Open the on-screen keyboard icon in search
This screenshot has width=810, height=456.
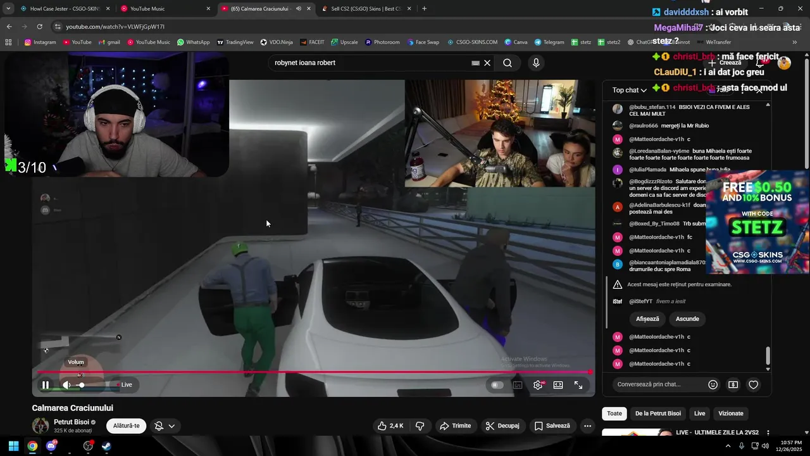pos(475,63)
